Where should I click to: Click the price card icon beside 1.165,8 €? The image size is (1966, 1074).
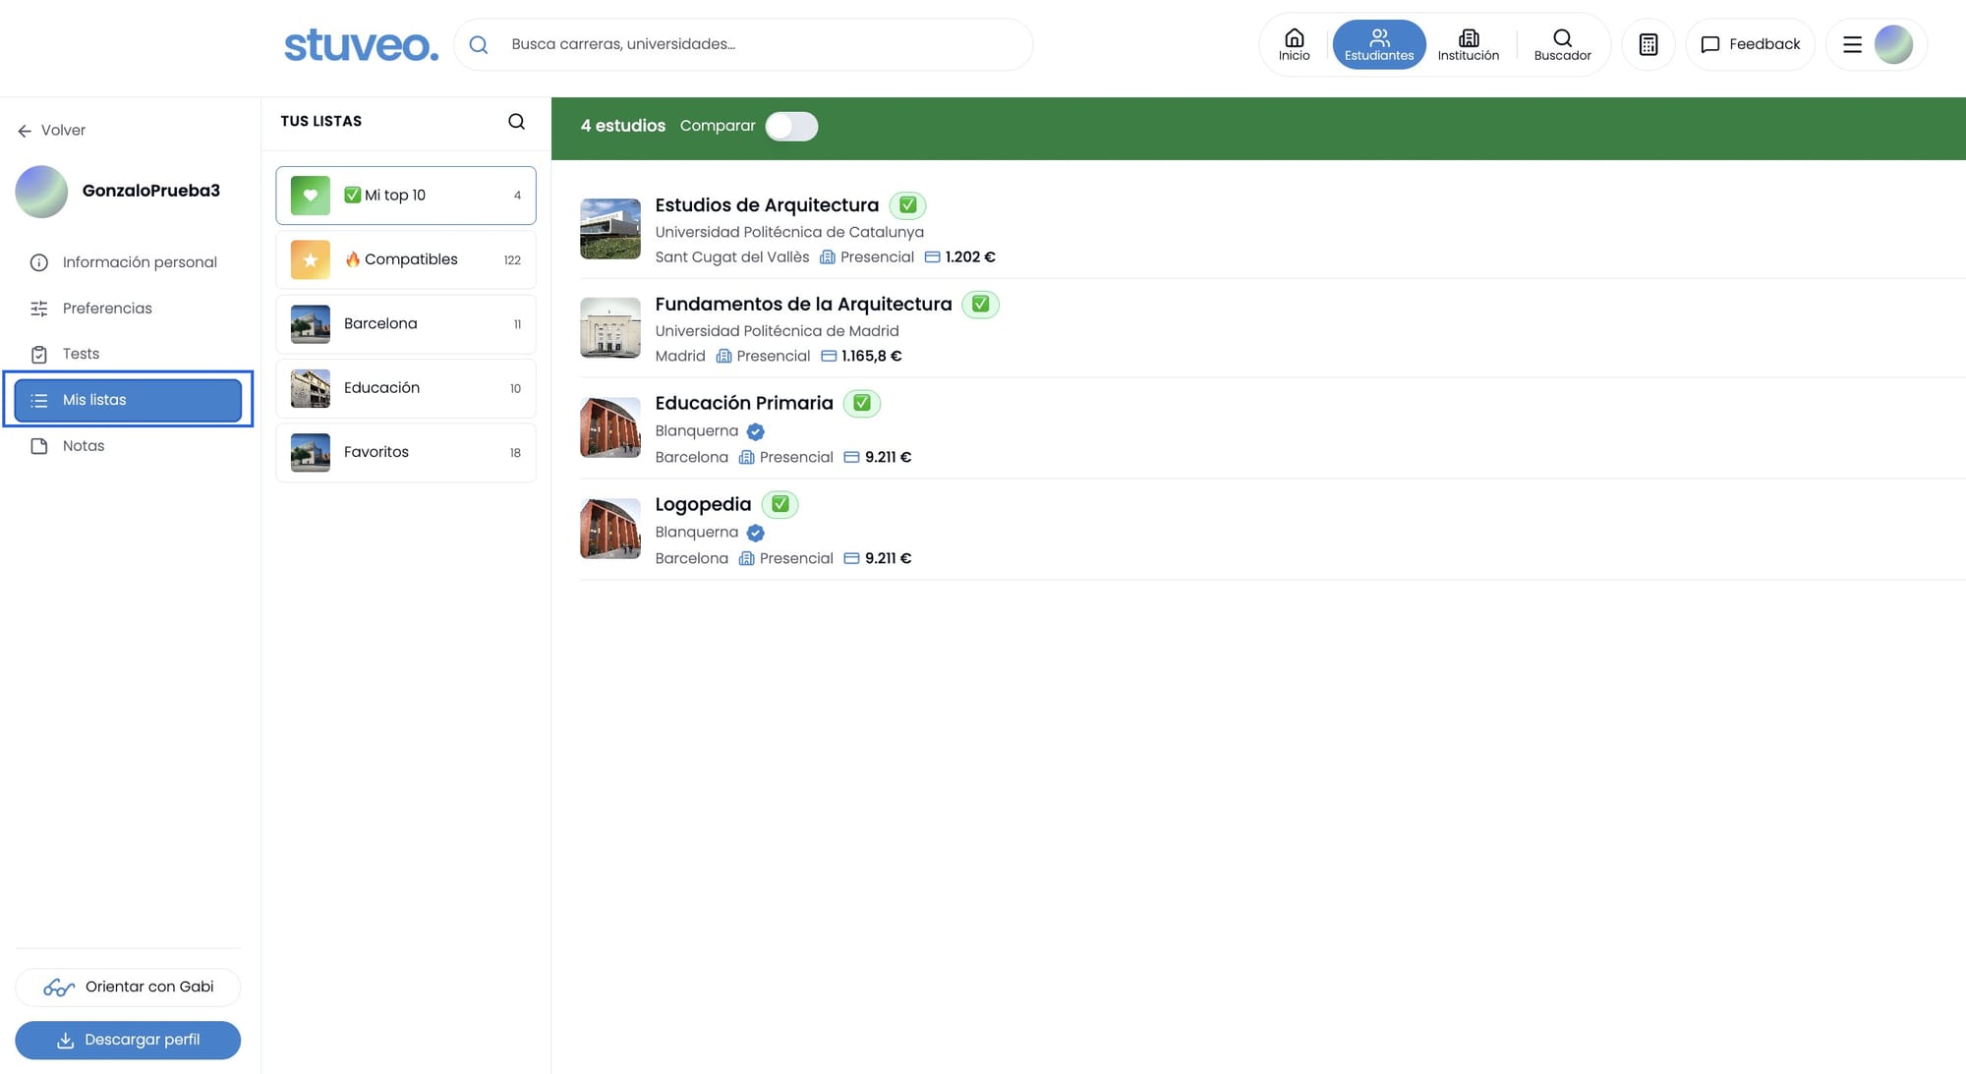[829, 357]
